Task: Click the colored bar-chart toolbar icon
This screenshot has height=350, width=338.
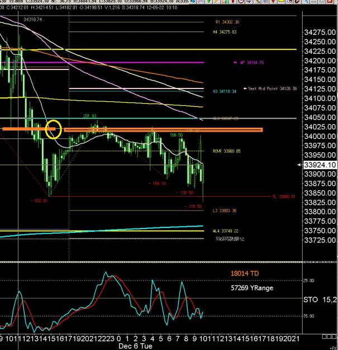Action: 225,1
